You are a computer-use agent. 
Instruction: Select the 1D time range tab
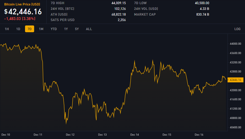coord(18,29)
